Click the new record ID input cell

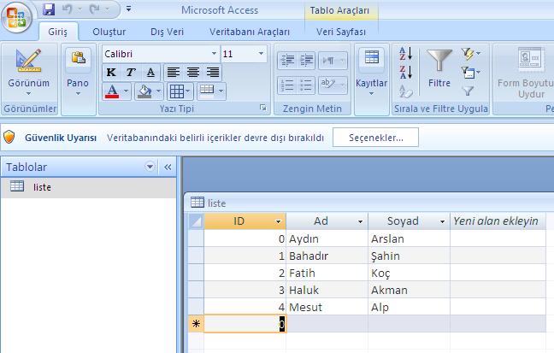(245, 324)
